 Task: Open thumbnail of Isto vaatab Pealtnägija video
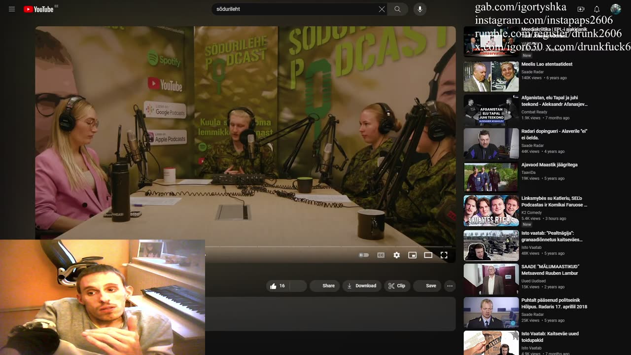point(491,245)
